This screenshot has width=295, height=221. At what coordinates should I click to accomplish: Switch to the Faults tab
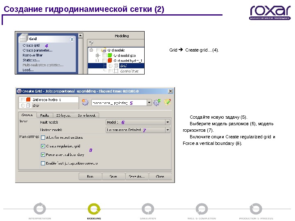pos(45,115)
